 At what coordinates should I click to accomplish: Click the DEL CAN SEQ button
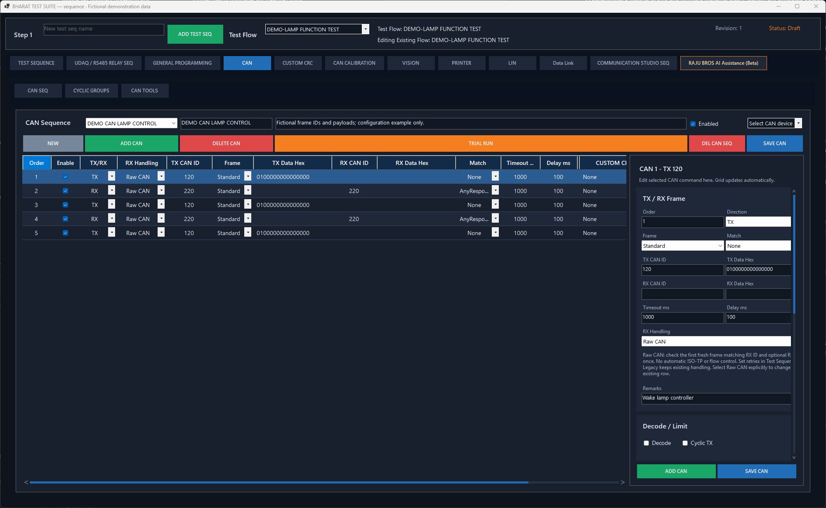(x=717, y=143)
